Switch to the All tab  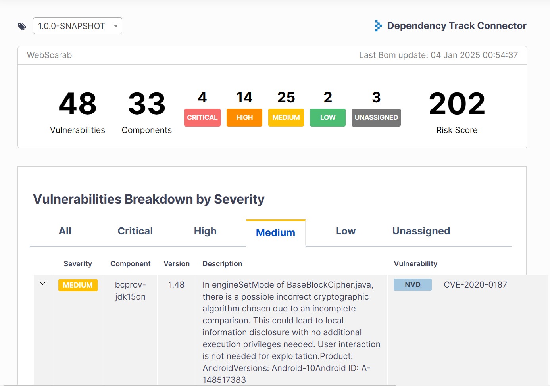click(x=65, y=231)
